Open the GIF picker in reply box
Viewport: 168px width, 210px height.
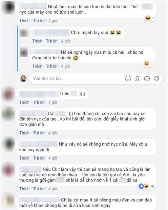pyautogui.click(x=147, y=79)
